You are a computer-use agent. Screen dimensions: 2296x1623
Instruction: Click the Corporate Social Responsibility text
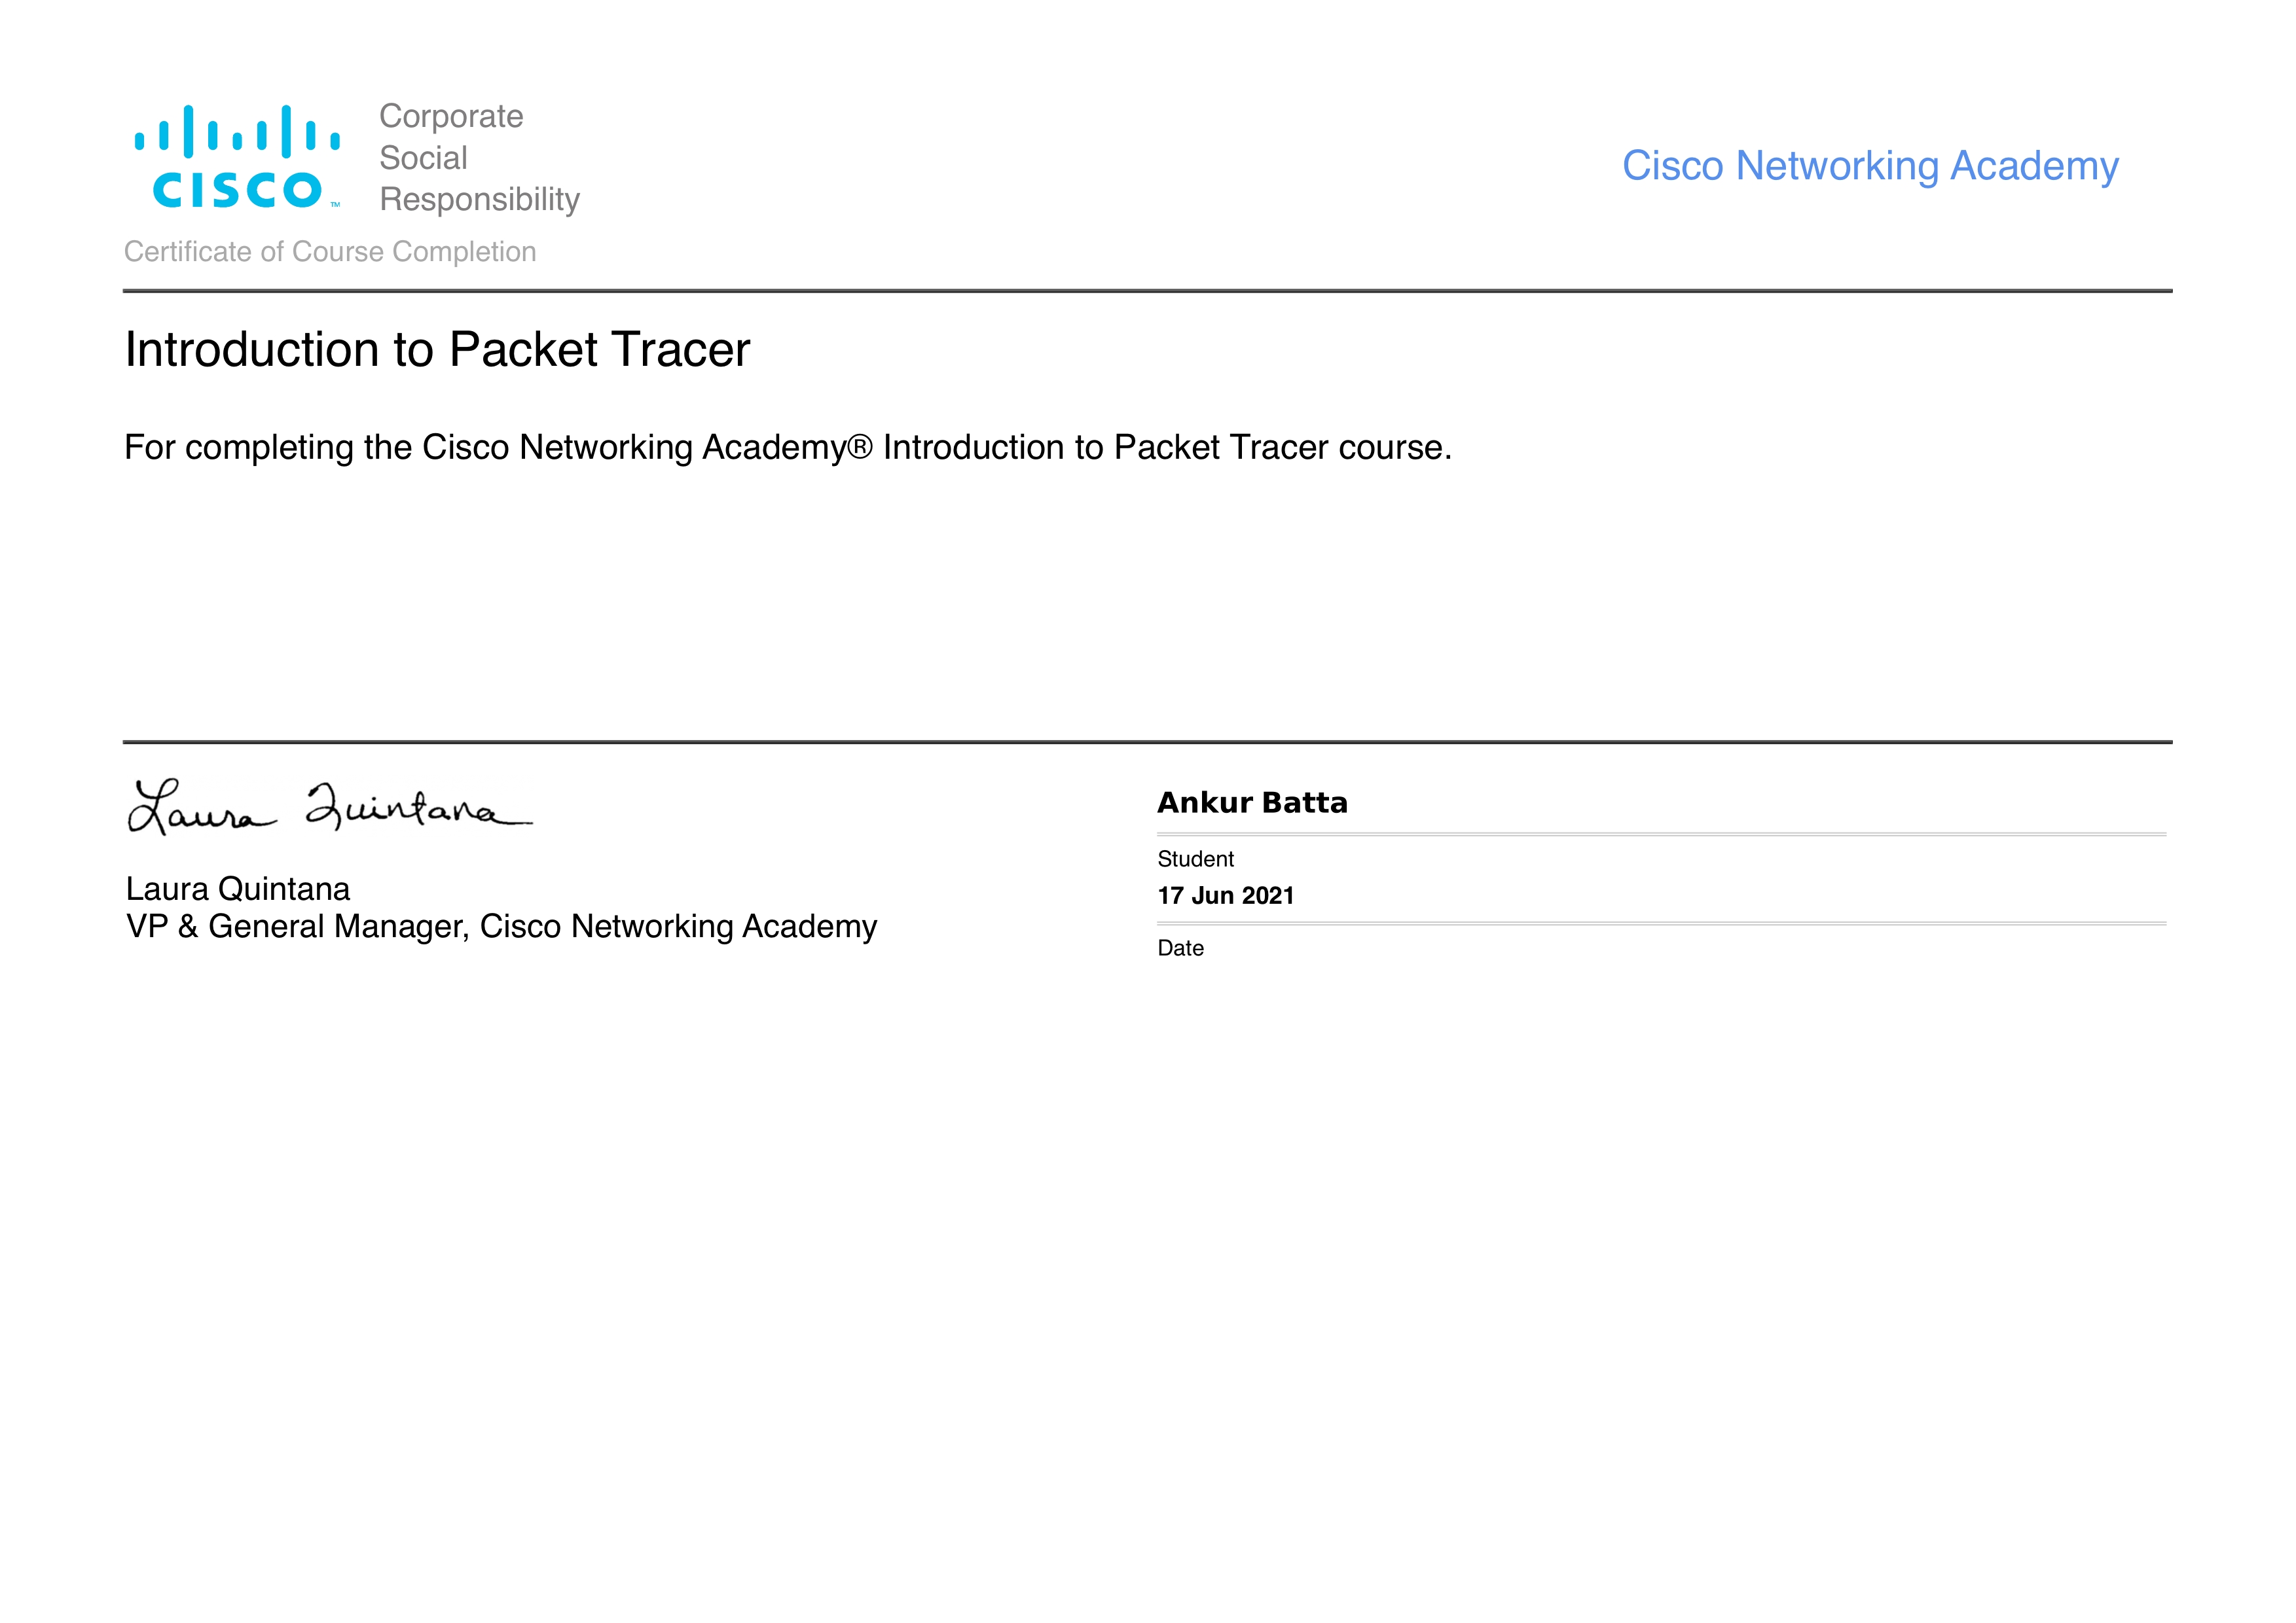click(478, 158)
